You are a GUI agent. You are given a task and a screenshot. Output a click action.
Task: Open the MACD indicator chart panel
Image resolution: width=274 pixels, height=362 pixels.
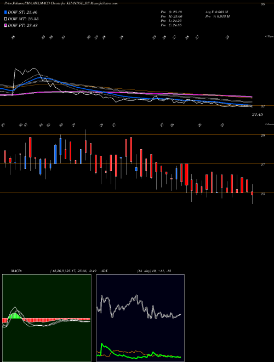(47, 318)
